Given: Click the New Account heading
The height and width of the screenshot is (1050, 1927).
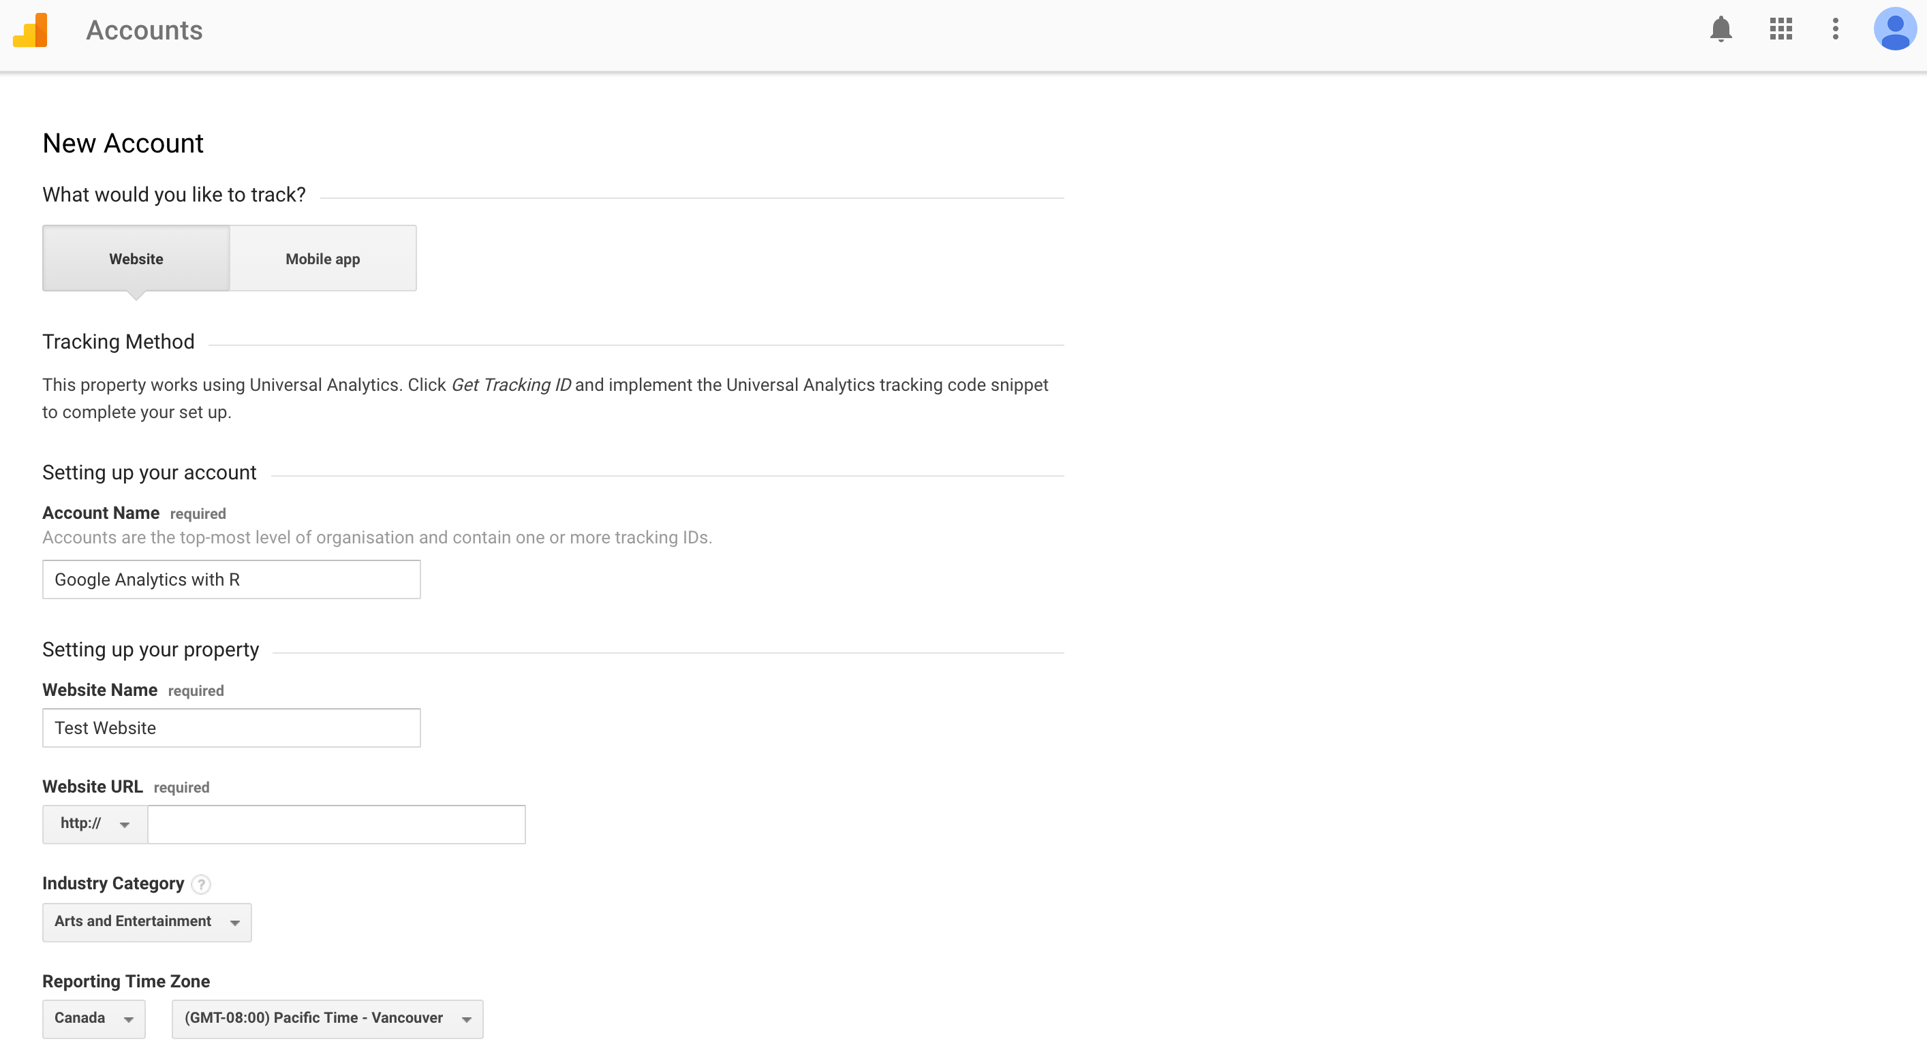Looking at the screenshot, I should click(123, 143).
